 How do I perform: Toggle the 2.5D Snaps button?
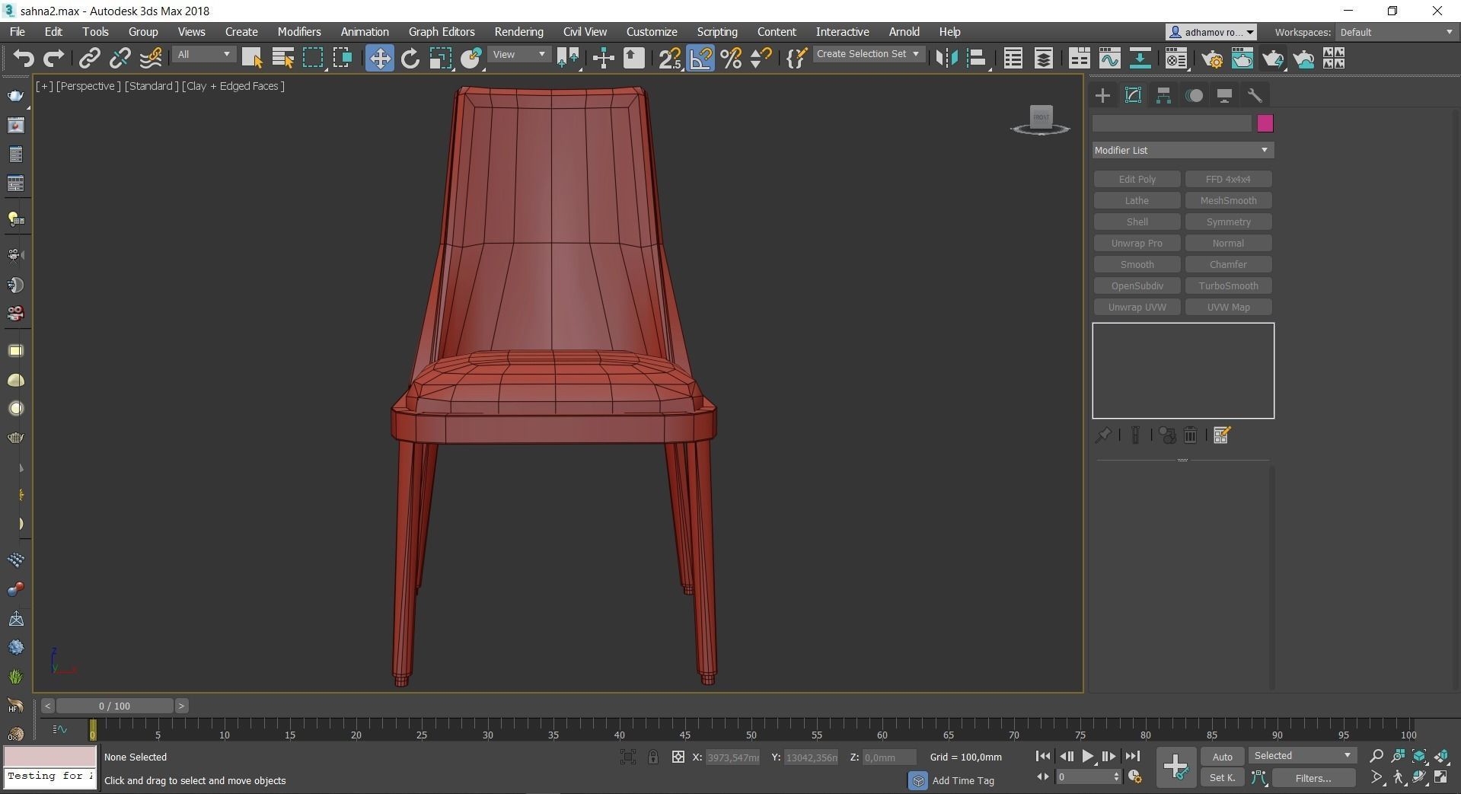point(670,59)
